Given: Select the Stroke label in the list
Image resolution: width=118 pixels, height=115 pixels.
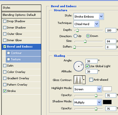Looking at the screenshot, I should (11, 91).
